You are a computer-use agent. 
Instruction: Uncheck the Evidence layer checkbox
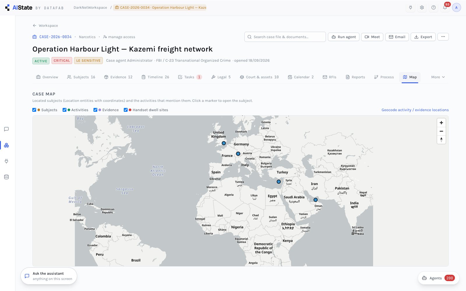(x=95, y=110)
